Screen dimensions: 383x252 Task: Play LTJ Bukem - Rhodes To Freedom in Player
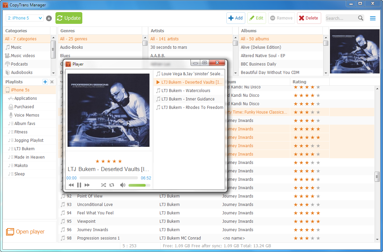[189, 108]
